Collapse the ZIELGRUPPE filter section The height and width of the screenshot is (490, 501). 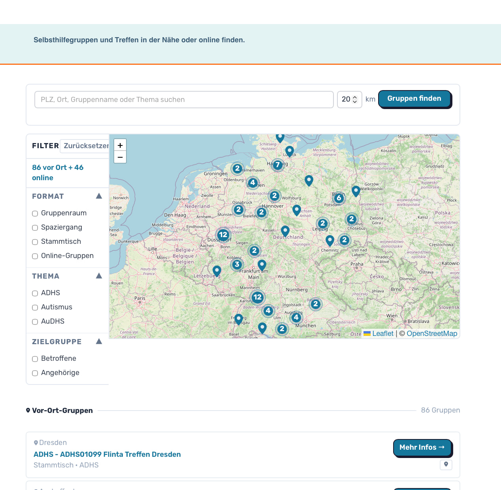(x=99, y=342)
